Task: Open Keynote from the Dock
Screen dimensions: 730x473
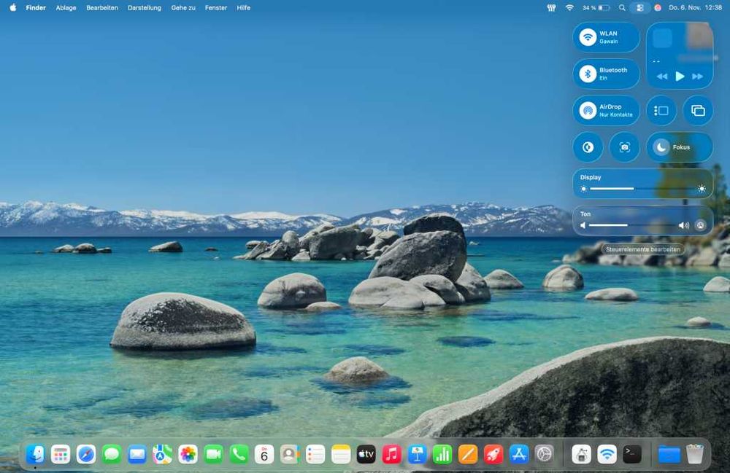Action: pyautogui.click(x=417, y=454)
